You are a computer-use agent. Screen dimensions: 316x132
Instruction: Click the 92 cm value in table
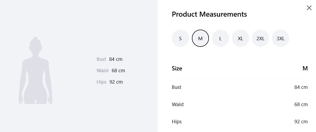301,121
